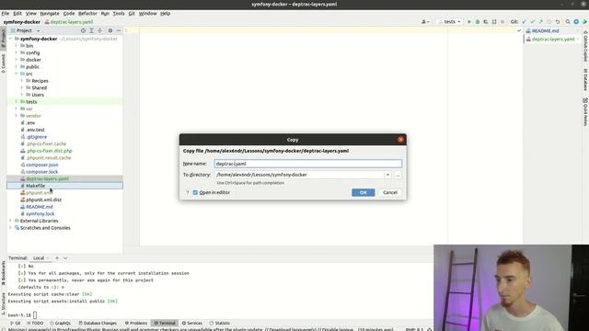
Task: Open the Refactor menu
Action: point(87,13)
